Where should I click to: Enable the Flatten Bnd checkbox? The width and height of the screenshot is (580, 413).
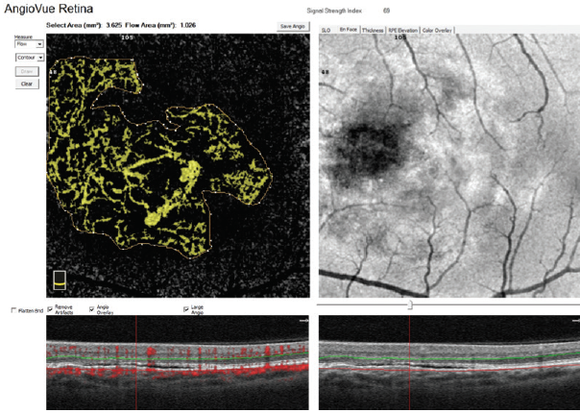(x=14, y=310)
